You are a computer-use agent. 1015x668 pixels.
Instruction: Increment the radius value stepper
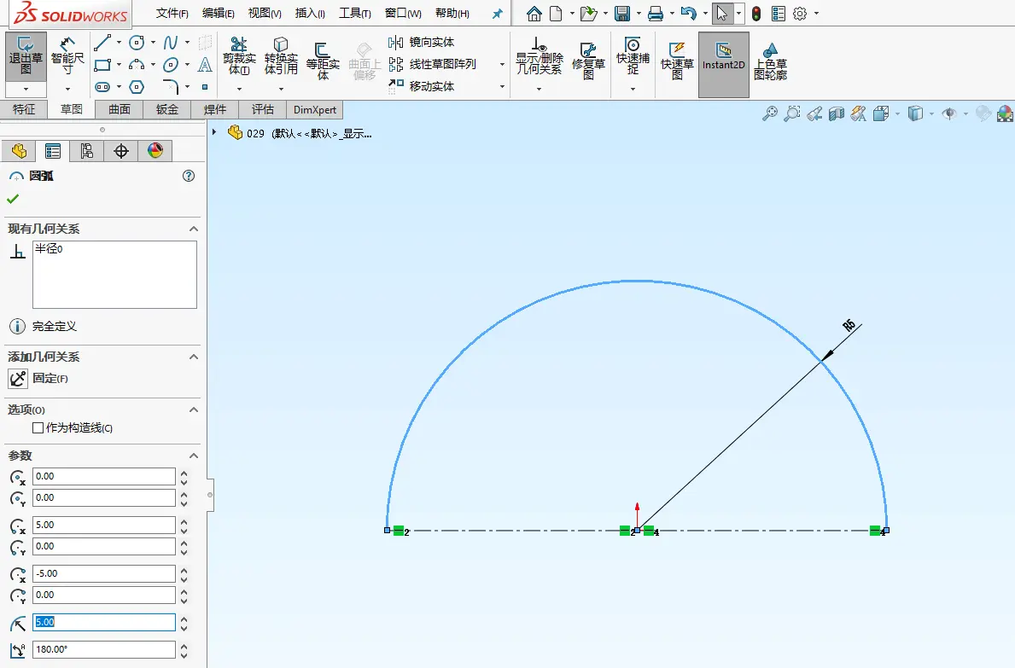(x=184, y=619)
